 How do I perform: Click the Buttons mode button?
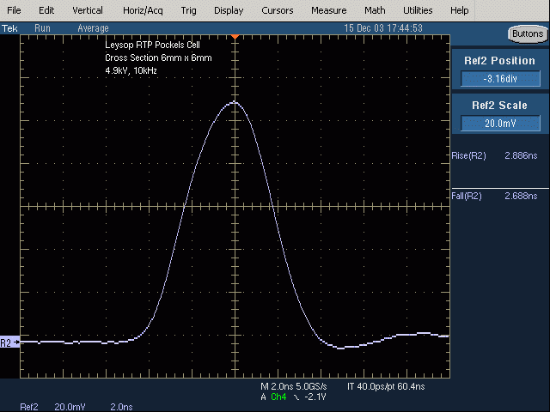pos(528,34)
